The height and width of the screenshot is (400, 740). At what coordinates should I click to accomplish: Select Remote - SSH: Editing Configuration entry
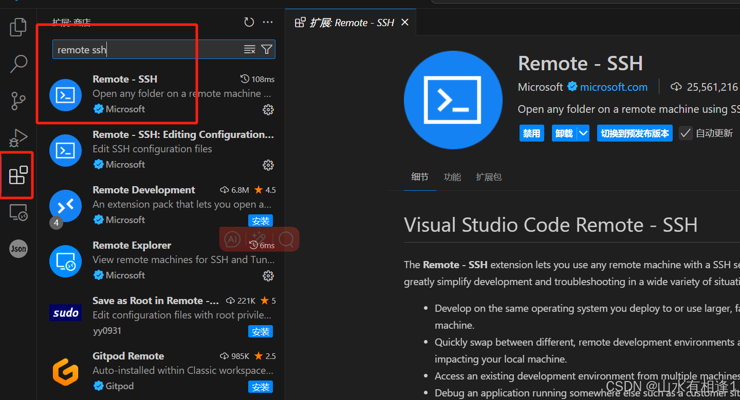point(162,150)
